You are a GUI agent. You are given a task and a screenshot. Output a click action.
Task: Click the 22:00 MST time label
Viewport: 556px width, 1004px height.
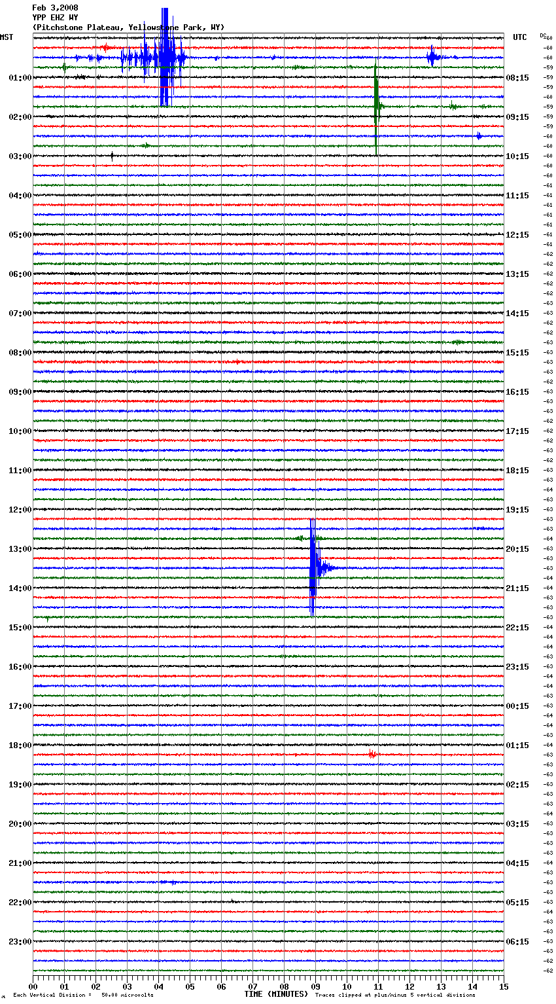20,903
